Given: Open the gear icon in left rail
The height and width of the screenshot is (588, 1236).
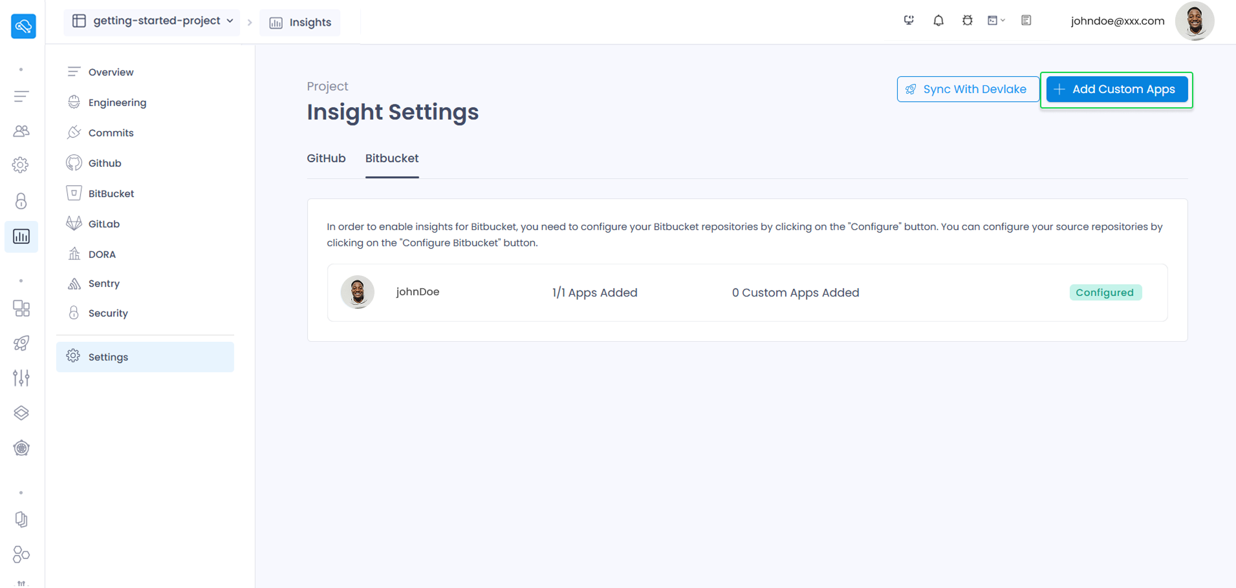Looking at the screenshot, I should (21, 165).
